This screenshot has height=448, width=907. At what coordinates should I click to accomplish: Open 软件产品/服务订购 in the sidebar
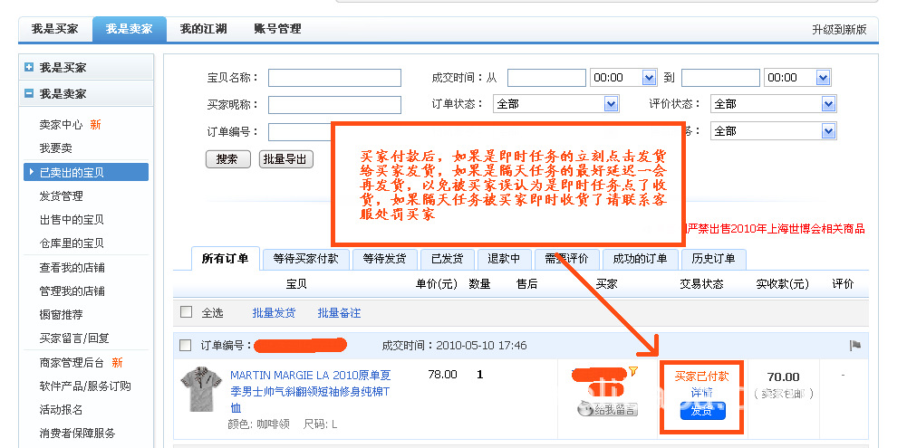pos(84,386)
